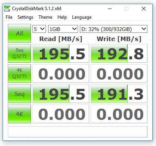Expand the drive D: selection dropdown

click(113, 29)
